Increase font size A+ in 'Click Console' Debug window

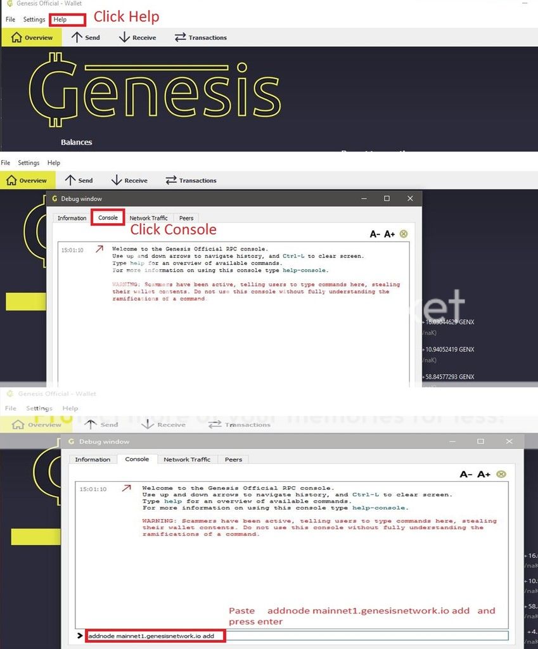(x=390, y=235)
